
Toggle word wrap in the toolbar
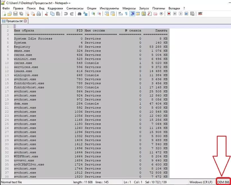(120, 14)
